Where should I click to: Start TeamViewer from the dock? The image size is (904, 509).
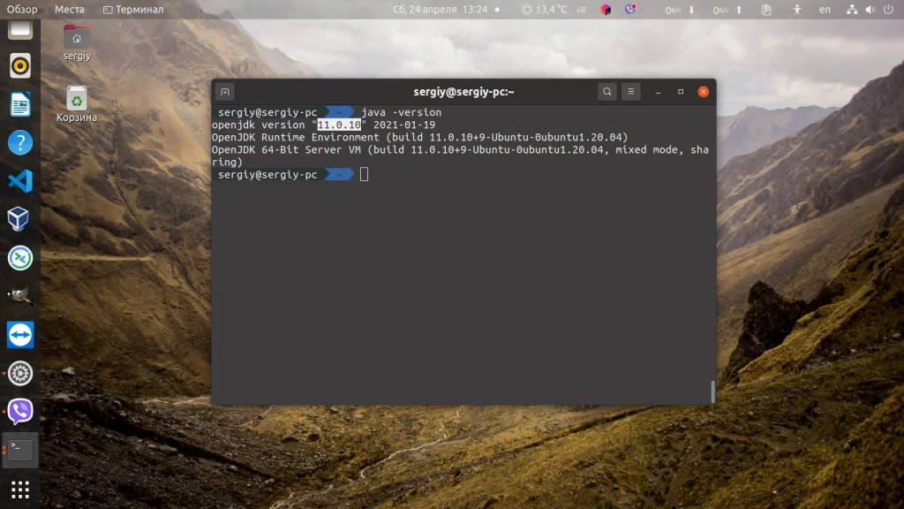point(19,336)
